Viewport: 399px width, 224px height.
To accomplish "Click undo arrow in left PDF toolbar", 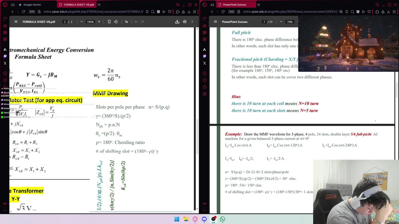I will (136, 22).
